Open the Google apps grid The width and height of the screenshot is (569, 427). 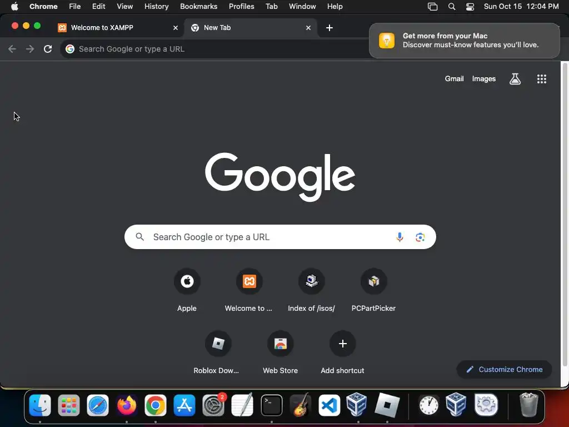coord(542,79)
